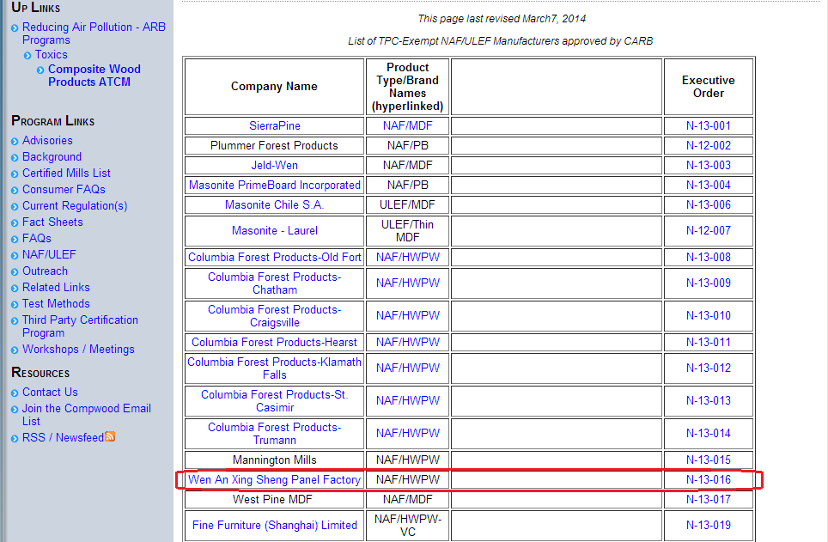Screen dimensions: 828x542
Task: Open Jeld-Wen company link
Action: pyautogui.click(x=275, y=165)
